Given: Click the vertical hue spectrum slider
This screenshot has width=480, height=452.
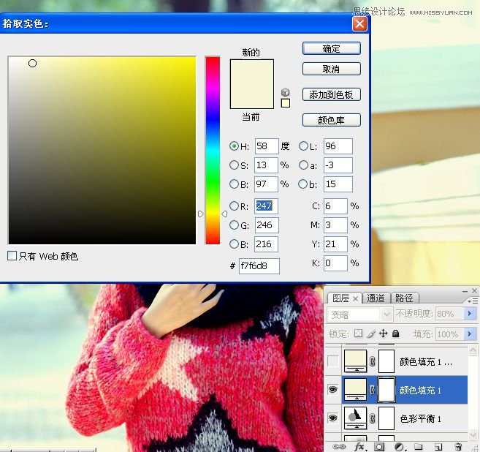Looking at the screenshot, I should coord(213,150).
